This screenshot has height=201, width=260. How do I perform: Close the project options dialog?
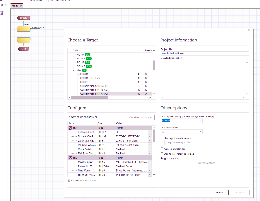(x=249, y=30)
